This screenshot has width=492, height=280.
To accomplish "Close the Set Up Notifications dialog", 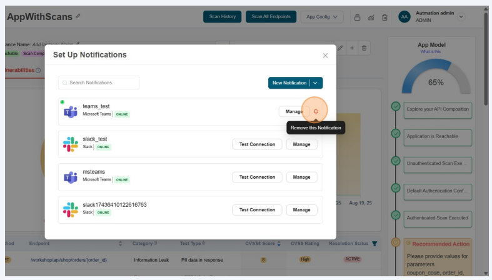I will (325, 56).
